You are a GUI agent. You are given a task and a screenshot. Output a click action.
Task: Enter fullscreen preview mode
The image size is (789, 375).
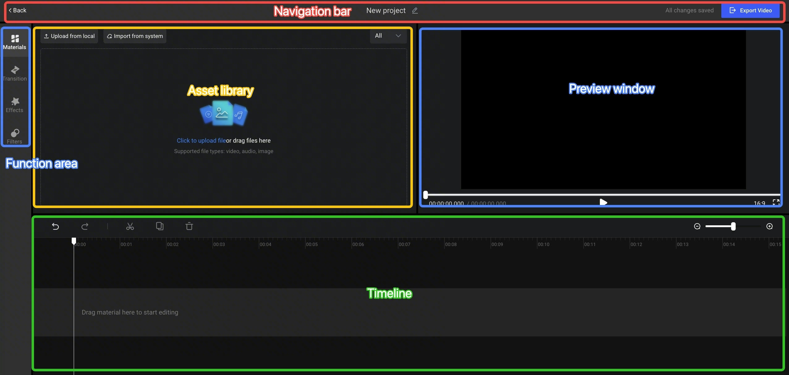[x=776, y=202]
